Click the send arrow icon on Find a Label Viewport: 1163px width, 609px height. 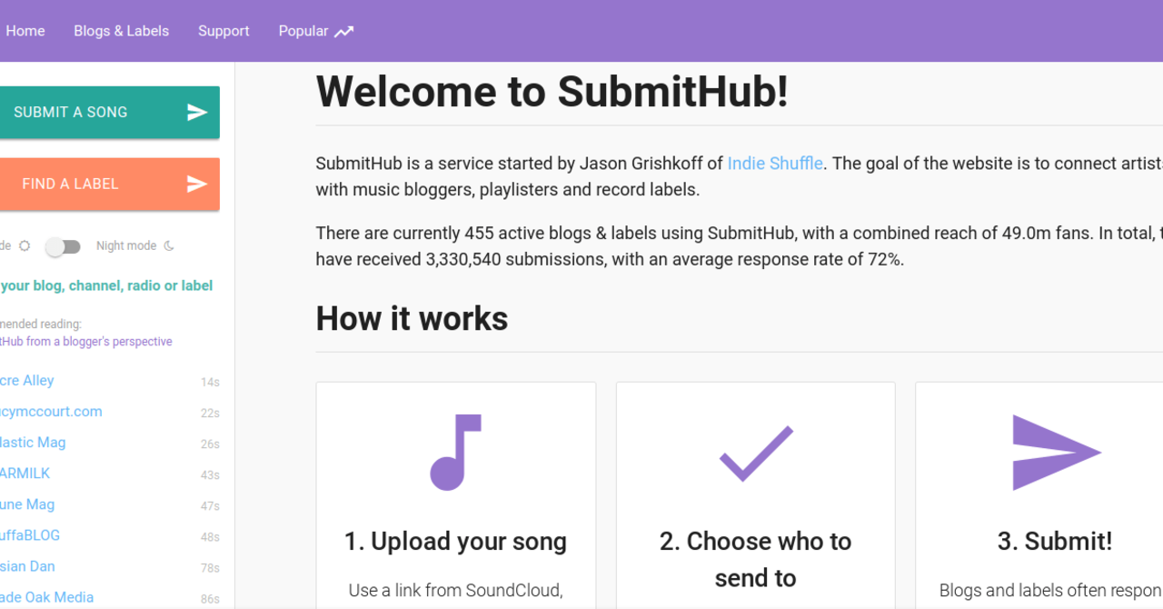pyautogui.click(x=197, y=184)
